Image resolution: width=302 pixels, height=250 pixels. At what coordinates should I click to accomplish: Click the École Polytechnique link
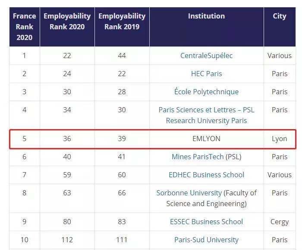pos(206,91)
